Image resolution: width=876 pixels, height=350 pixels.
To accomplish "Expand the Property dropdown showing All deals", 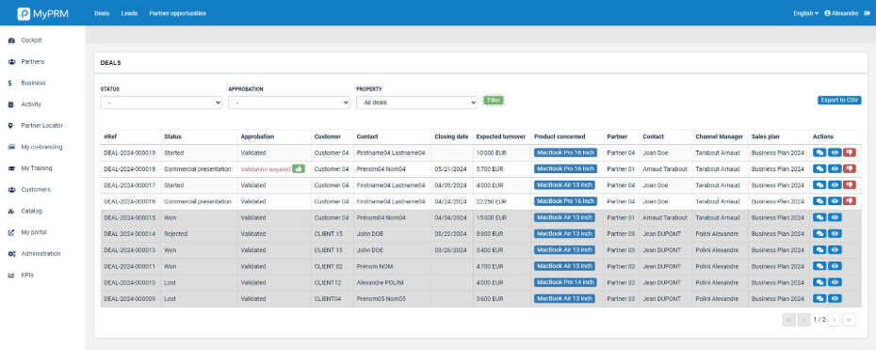I will click(416, 103).
